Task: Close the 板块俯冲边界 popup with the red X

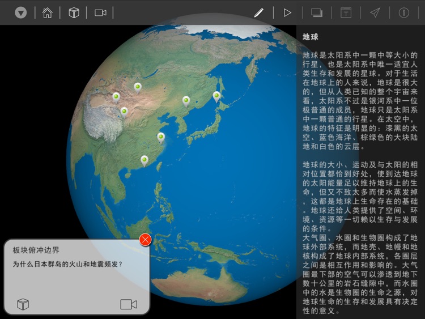Action: pyautogui.click(x=145, y=240)
